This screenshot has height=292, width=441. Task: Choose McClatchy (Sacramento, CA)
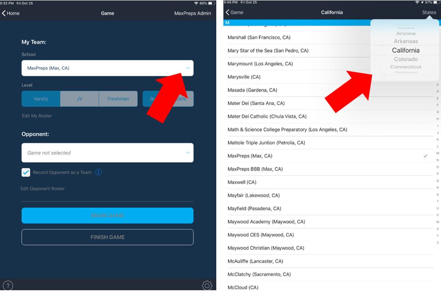(330, 274)
